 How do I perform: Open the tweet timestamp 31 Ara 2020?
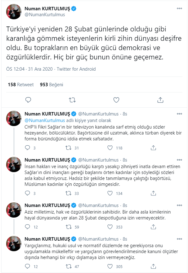click(x=37, y=69)
